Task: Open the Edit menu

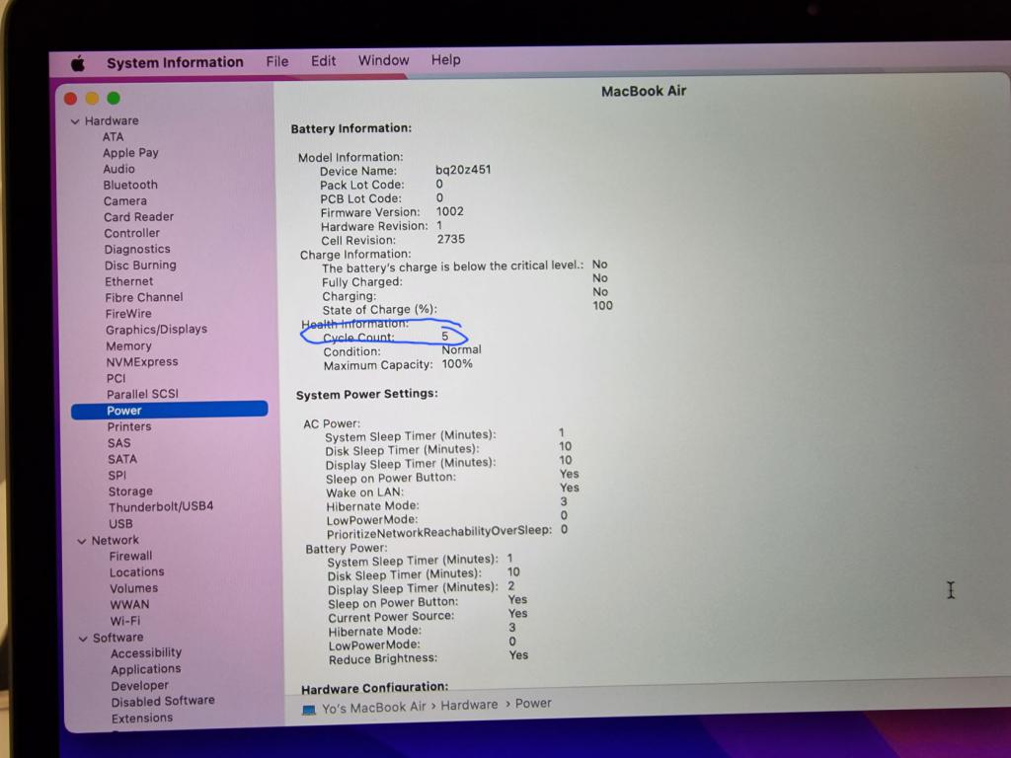Action: coord(323,60)
